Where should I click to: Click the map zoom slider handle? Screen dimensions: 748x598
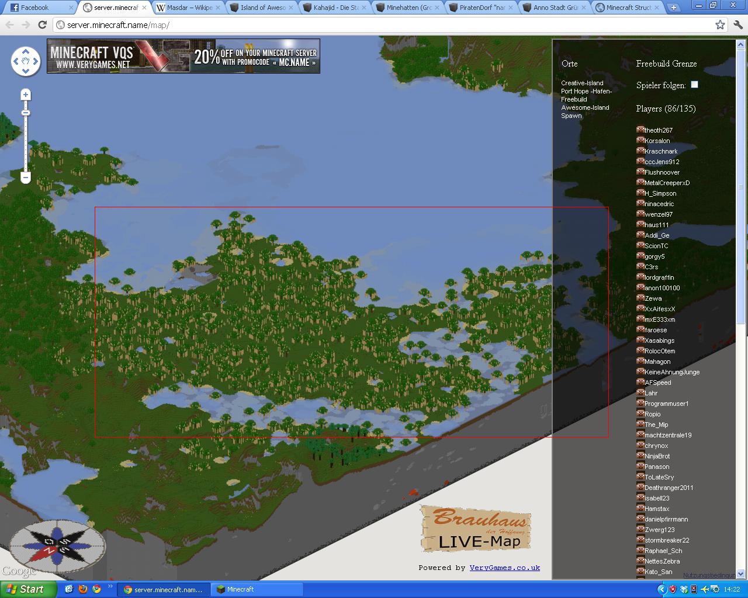coord(26,113)
